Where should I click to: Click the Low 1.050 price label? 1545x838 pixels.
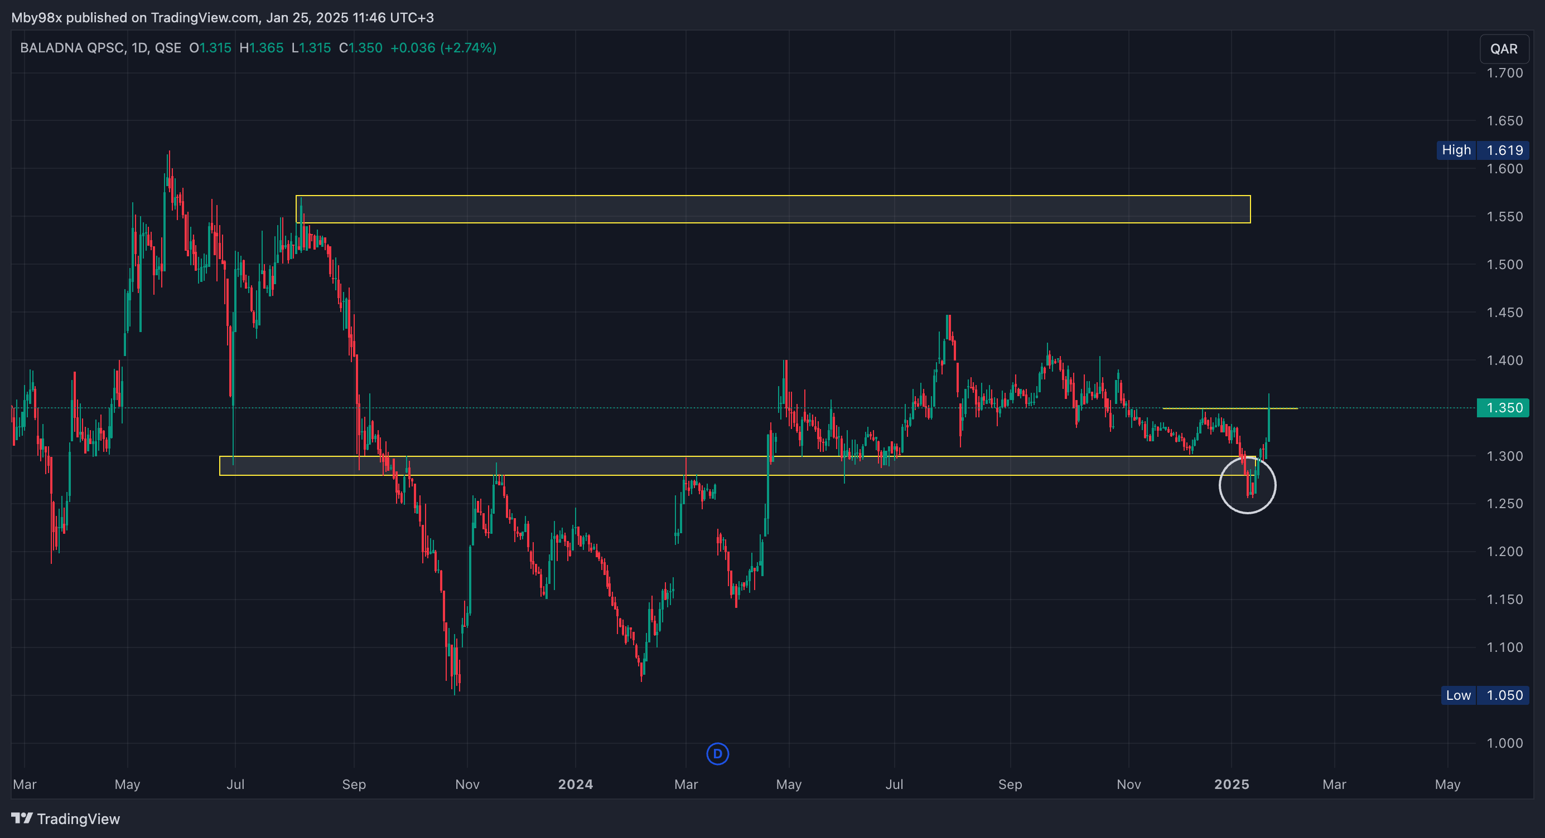pyautogui.click(x=1484, y=695)
